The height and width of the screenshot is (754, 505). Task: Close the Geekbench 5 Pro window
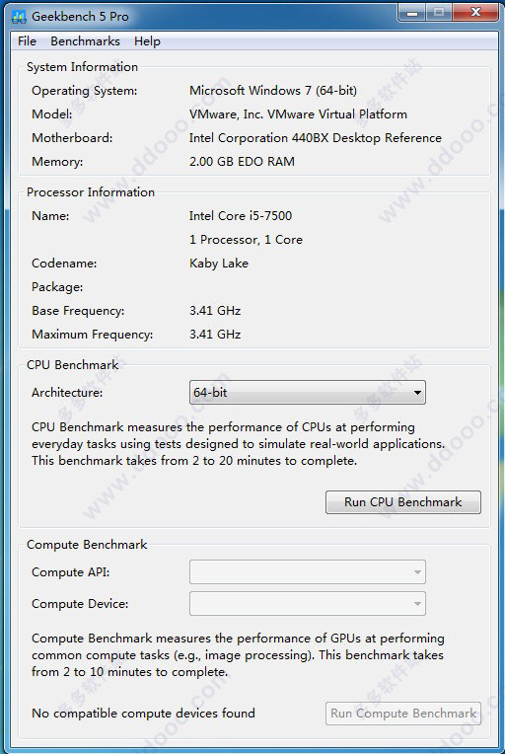(474, 13)
